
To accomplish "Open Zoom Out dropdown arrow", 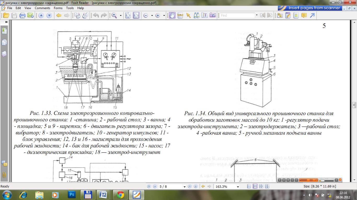I will pos(152,16).
